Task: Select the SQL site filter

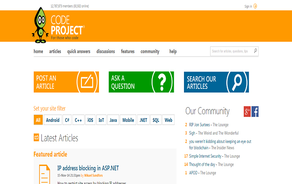Action: (156, 120)
